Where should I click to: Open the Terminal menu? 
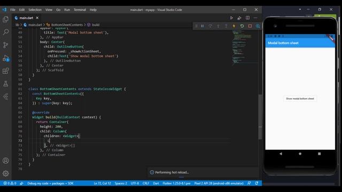(80, 10)
